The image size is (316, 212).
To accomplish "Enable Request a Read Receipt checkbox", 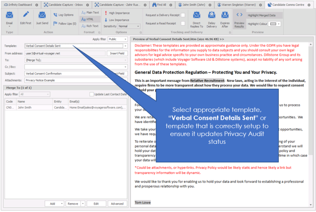I will (183, 24).
